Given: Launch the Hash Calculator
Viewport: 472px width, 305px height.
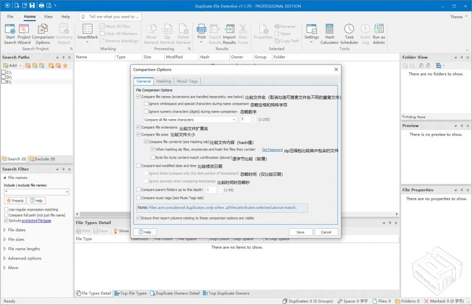Looking at the screenshot, I should pyautogui.click(x=330, y=33).
